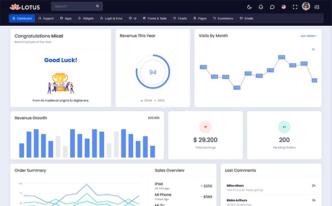Select the Dashboard menu item
Image resolution: width=332 pixels, height=206 pixels.
(22, 19)
